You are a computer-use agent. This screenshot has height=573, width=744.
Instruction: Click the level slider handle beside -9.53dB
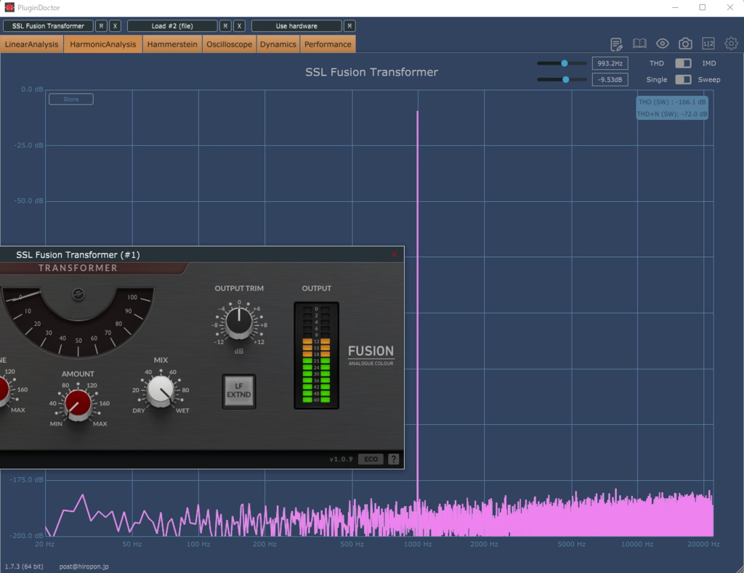click(x=565, y=79)
